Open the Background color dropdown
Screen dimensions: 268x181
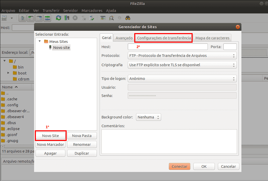[148, 117]
